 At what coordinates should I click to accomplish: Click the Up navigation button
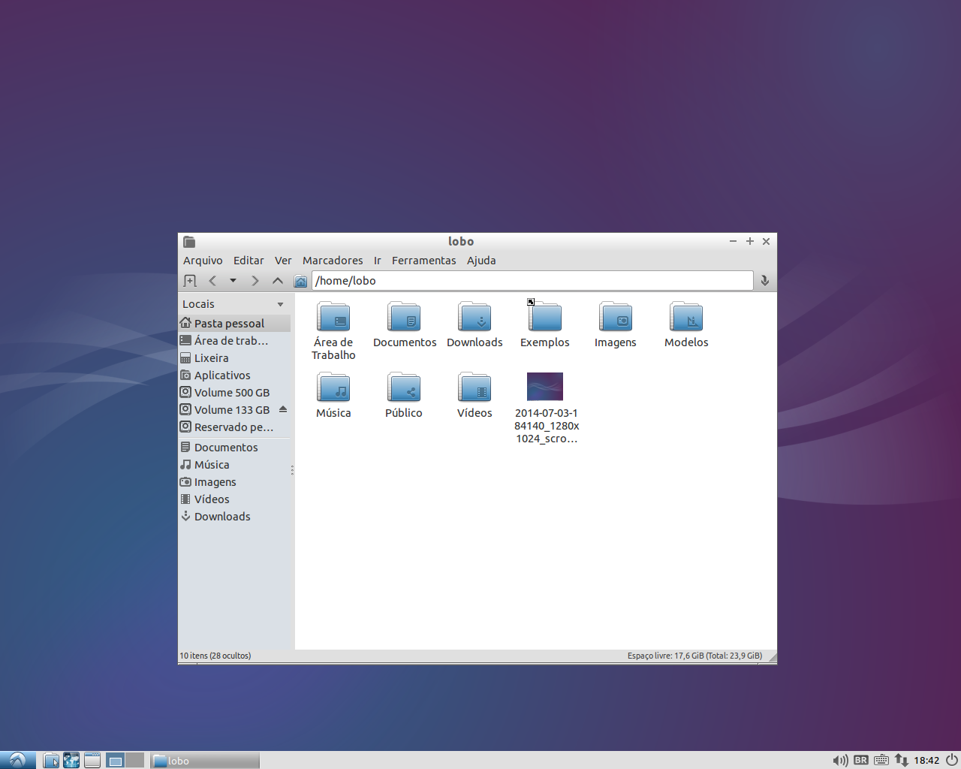click(x=277, y=280)
